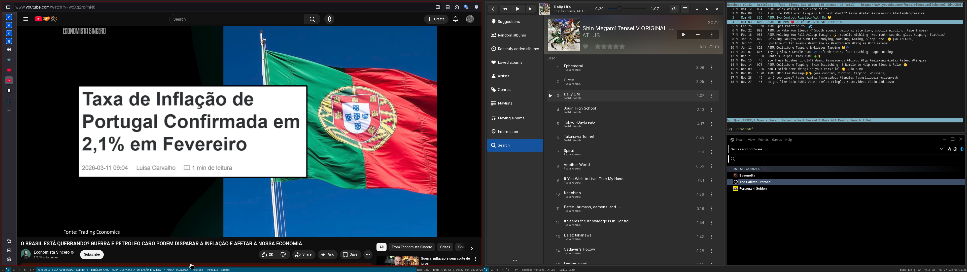Image resolution: width=967 pixels, height=272 pixels.
Task: Sort Steam library by recent activity
Action: pyautogui.click(x=955, y=150)
